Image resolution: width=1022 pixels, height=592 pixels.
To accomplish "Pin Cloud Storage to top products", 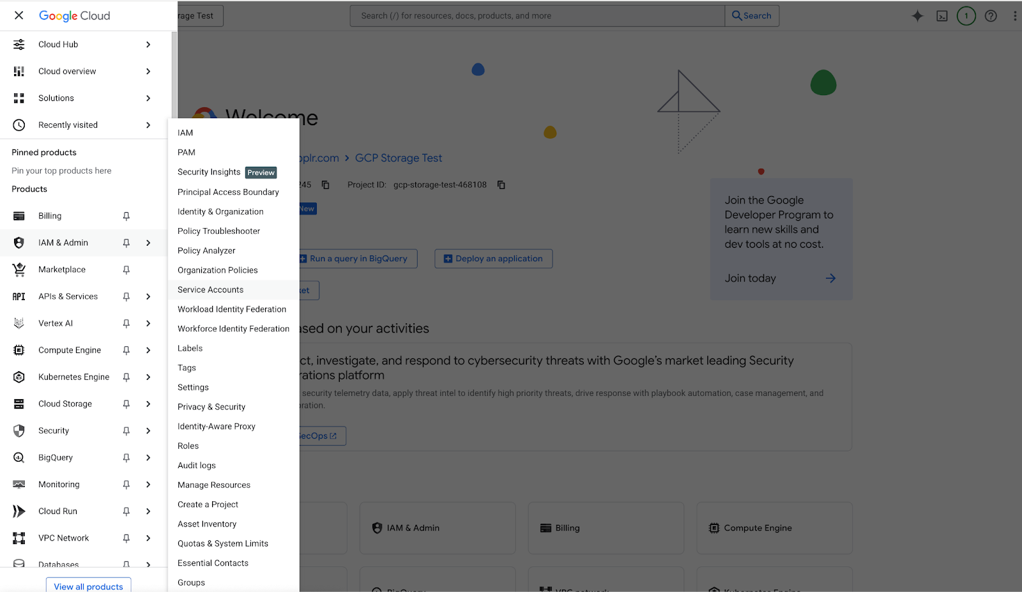I will coord(126,404).
